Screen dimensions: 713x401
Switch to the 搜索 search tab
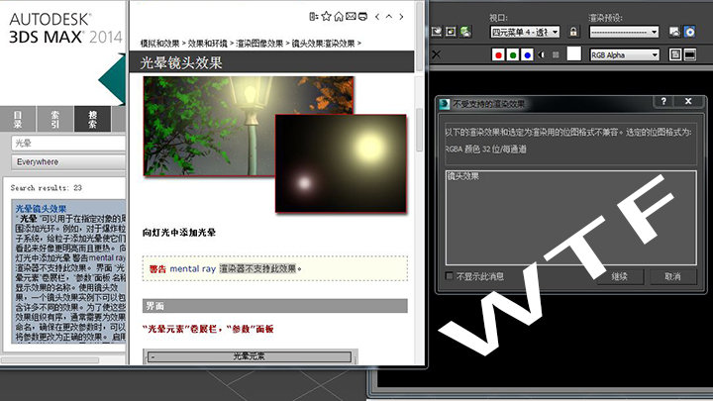coord(92,119)
